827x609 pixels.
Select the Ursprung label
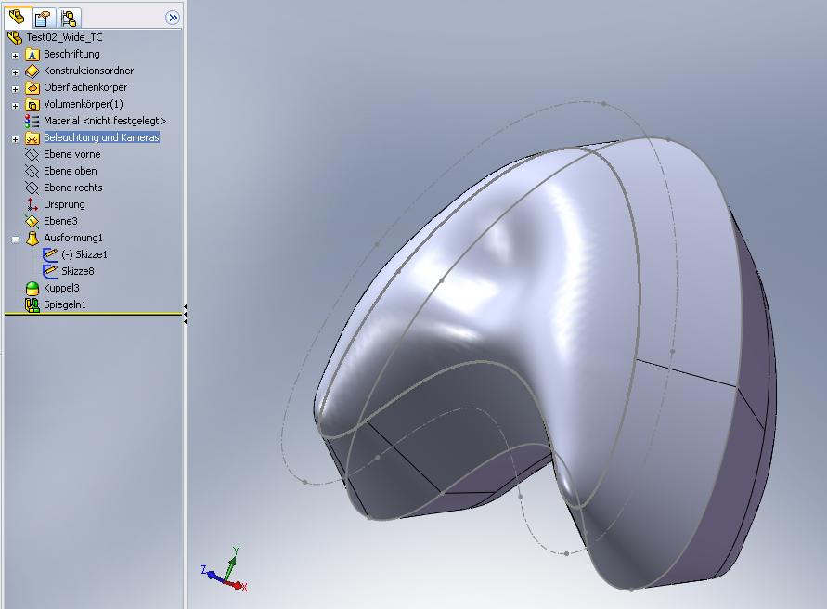[x=64, y=204]
